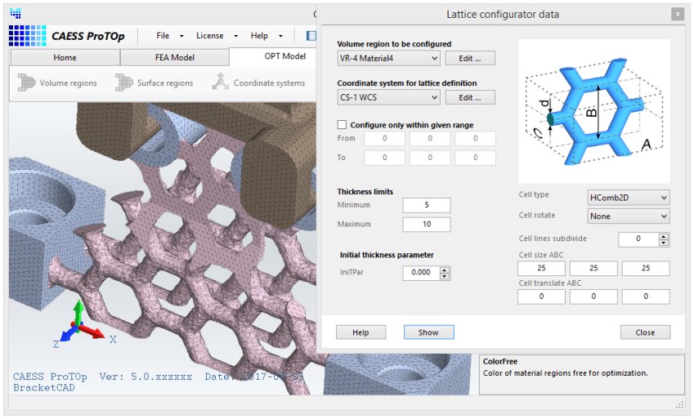Screen dimensions: 694x419
Task: Expand the License menu arrow
Action: (236, 36)
